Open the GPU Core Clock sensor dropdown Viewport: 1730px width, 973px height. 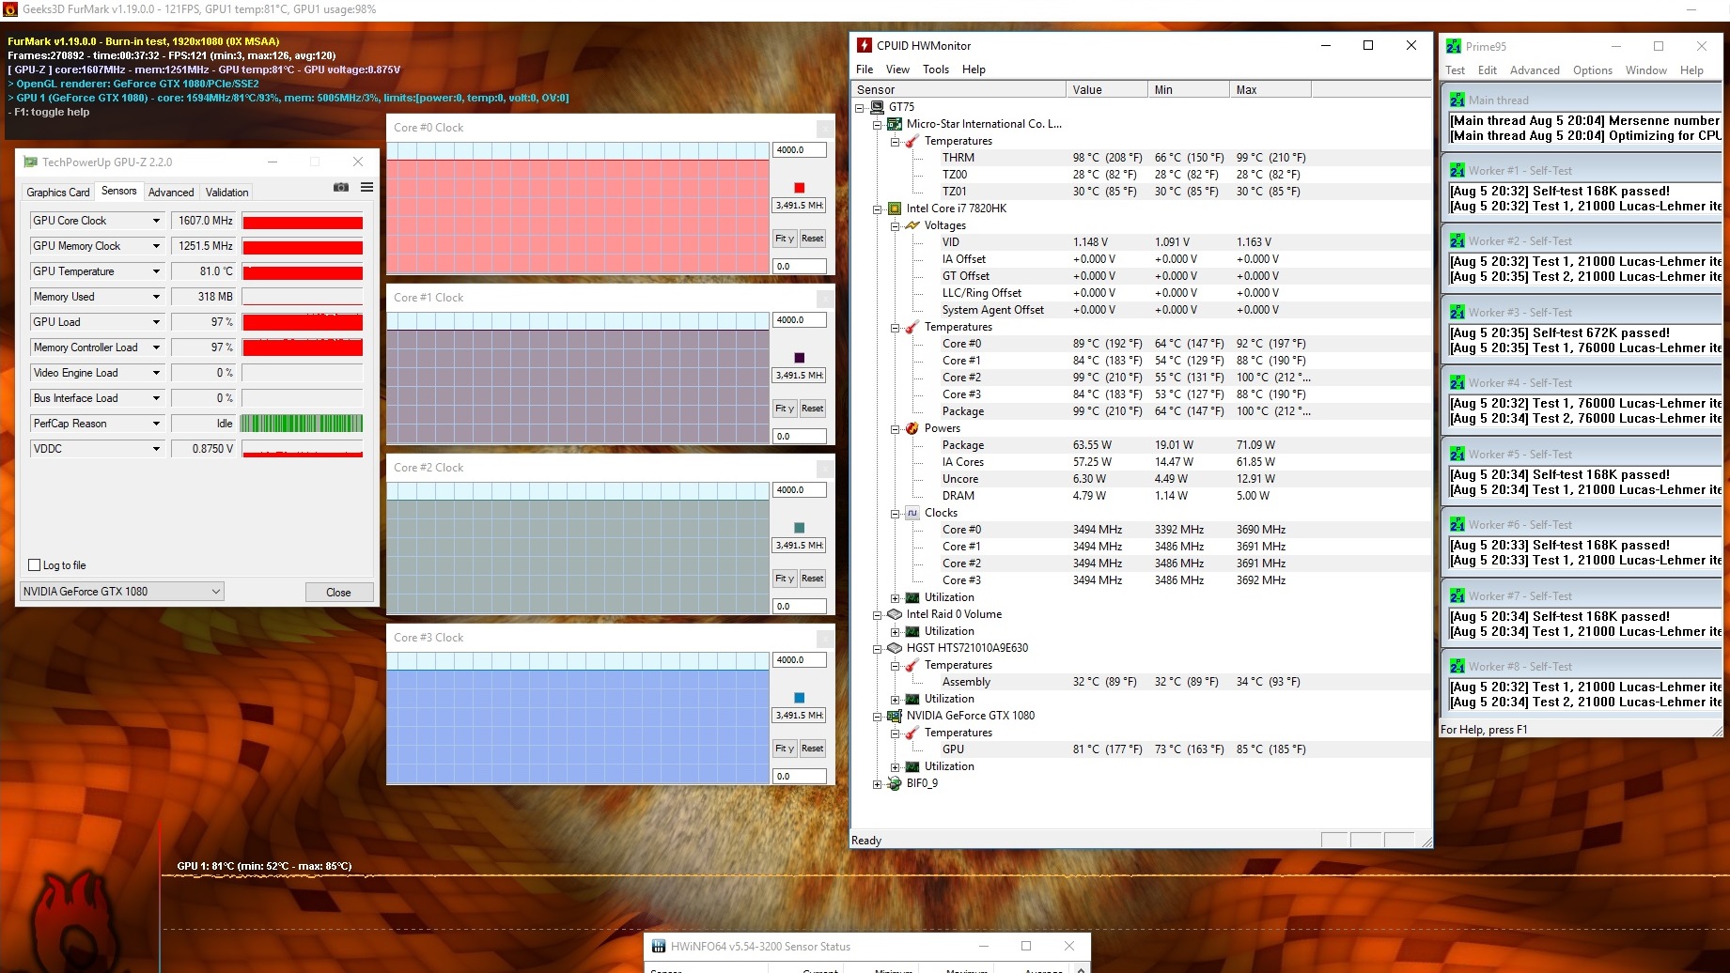point(156,221)
